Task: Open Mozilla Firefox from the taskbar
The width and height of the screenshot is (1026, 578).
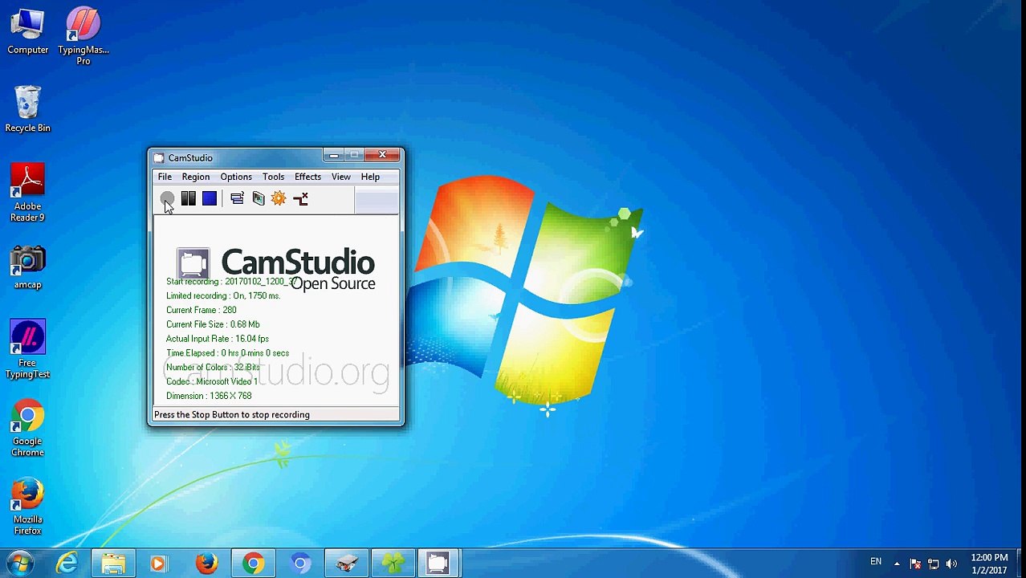Action: point(207,564)
